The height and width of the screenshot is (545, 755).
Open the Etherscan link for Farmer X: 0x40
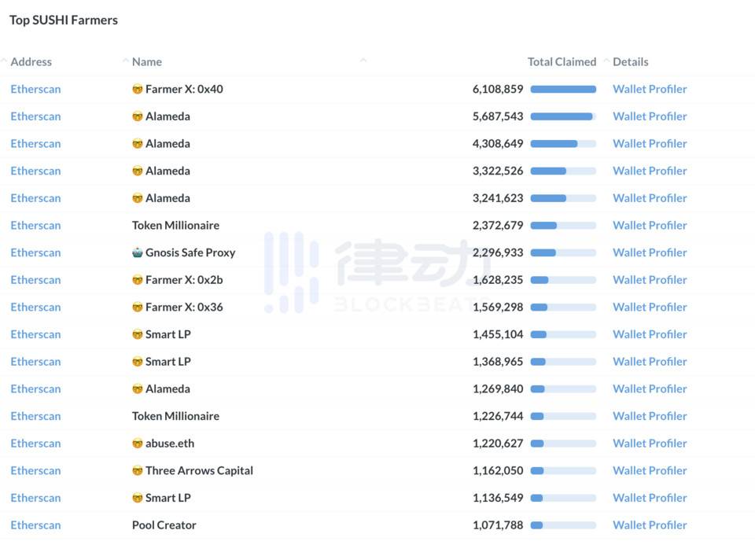pyautogui.click(x=35, y=89)
